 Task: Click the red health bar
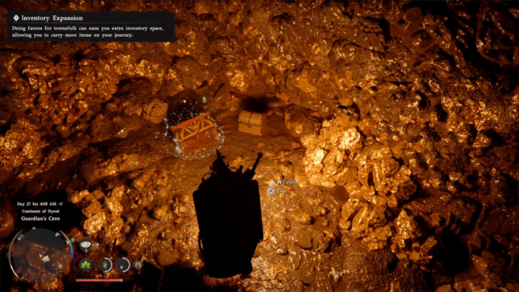(x=98, y=280)
